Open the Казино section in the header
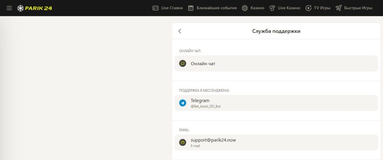Viewport: 383px width, 160px height. (257, 8)
